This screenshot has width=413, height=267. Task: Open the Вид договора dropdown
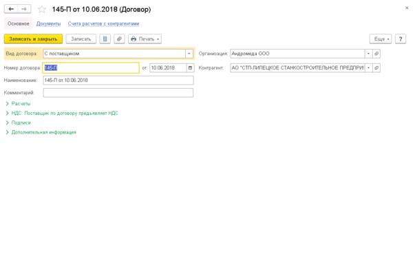click(x=189, y=54)
